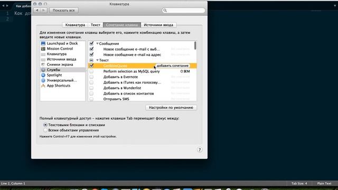The image size is (338, 190).
Task: Select Добавить в список контактов row
Action: click(x=142, y=93)
